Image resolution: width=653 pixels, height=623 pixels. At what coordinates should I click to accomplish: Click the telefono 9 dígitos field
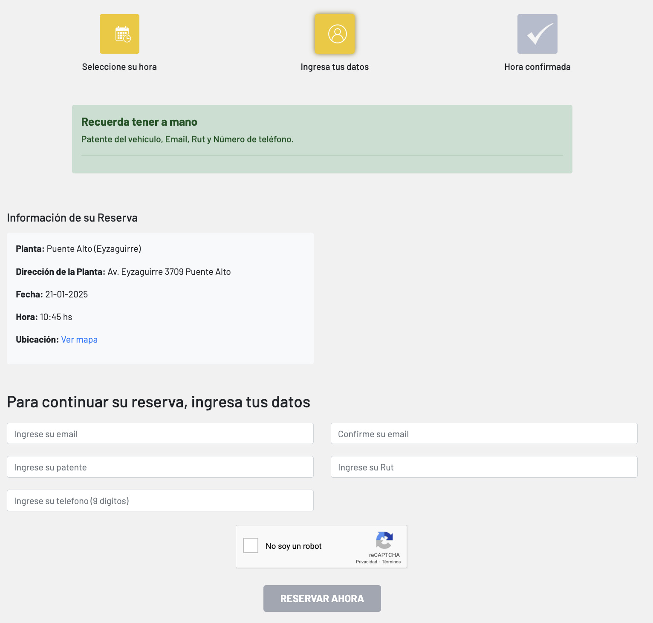coord(160,500)
